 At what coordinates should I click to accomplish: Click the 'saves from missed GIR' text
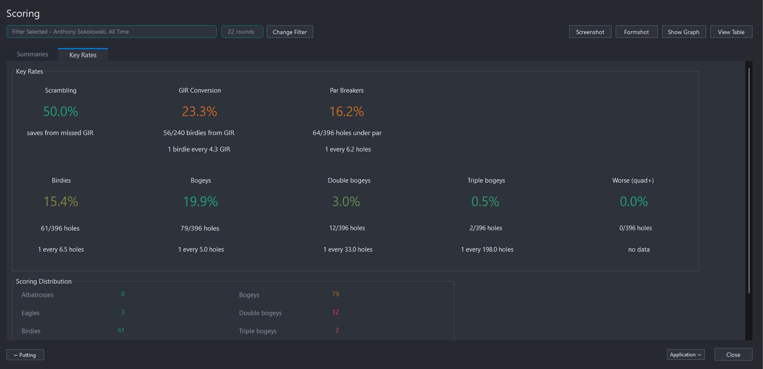coord(60,133)
